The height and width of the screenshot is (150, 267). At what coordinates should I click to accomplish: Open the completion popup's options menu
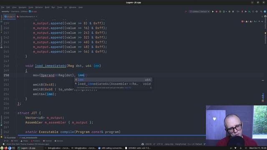pos(151,88)
